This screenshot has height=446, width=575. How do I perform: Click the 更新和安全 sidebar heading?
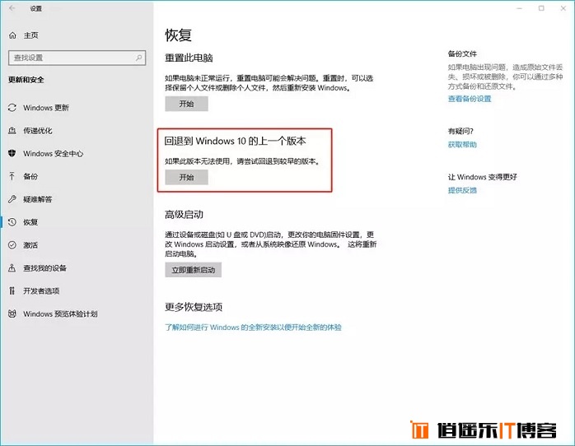[26, 80]
